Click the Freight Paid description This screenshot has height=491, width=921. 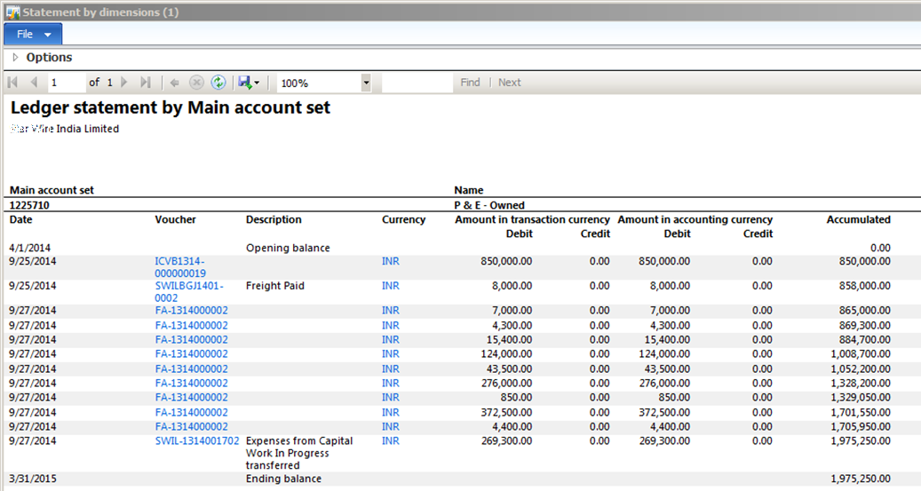click(x=275, y=286)
